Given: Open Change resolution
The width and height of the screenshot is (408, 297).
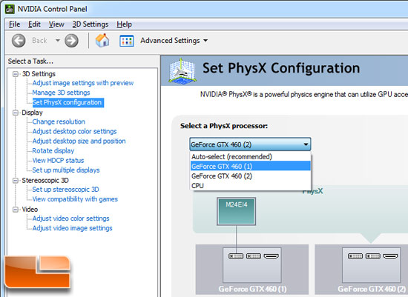Looking at the screenshot, I should point(59,121).
